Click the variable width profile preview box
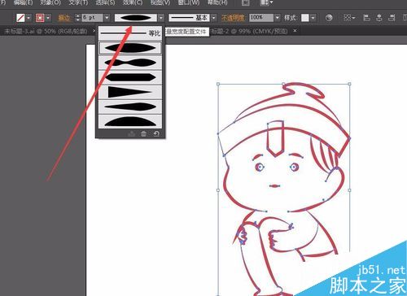The width and height of the screenshot is (407, 296). click(x=136, y=18)
